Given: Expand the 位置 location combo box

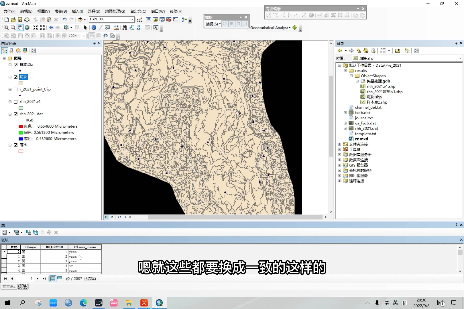Looking at the screenshot, I should coord(460,58).
